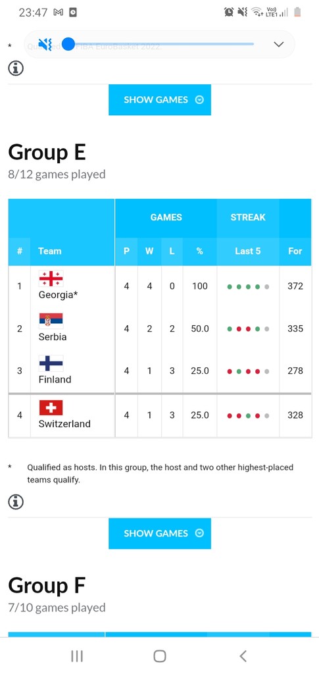Tap the muted media volume icon
The height and width of the screenshot is (674, 319).
coord(45,44)
